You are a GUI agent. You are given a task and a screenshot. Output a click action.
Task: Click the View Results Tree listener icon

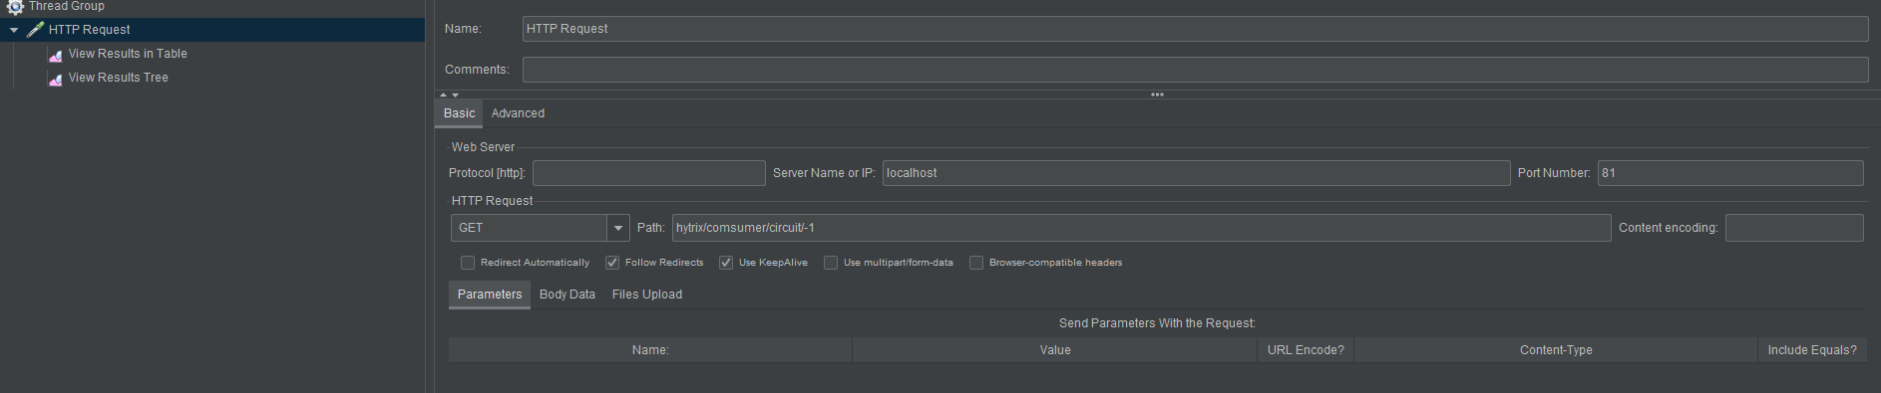click(55, 79)
